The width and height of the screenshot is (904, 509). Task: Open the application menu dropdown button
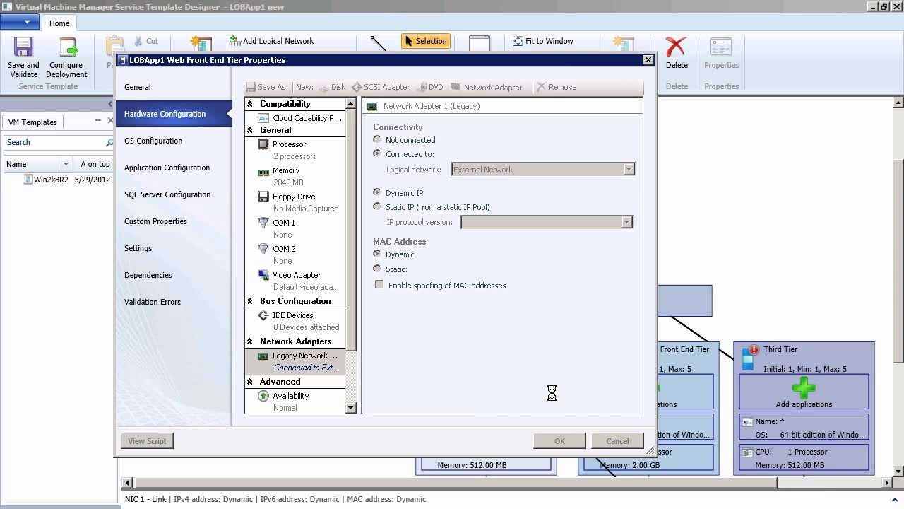coord(20,23)
